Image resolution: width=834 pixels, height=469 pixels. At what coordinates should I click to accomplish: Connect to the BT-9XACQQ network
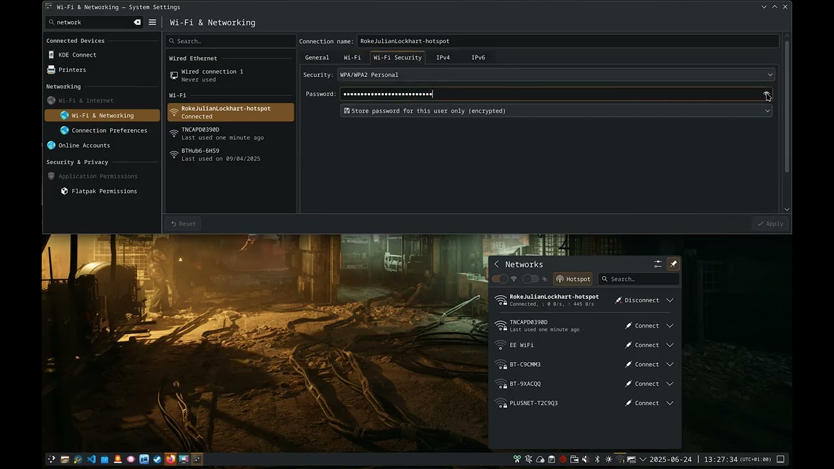[x=642, y=384]
